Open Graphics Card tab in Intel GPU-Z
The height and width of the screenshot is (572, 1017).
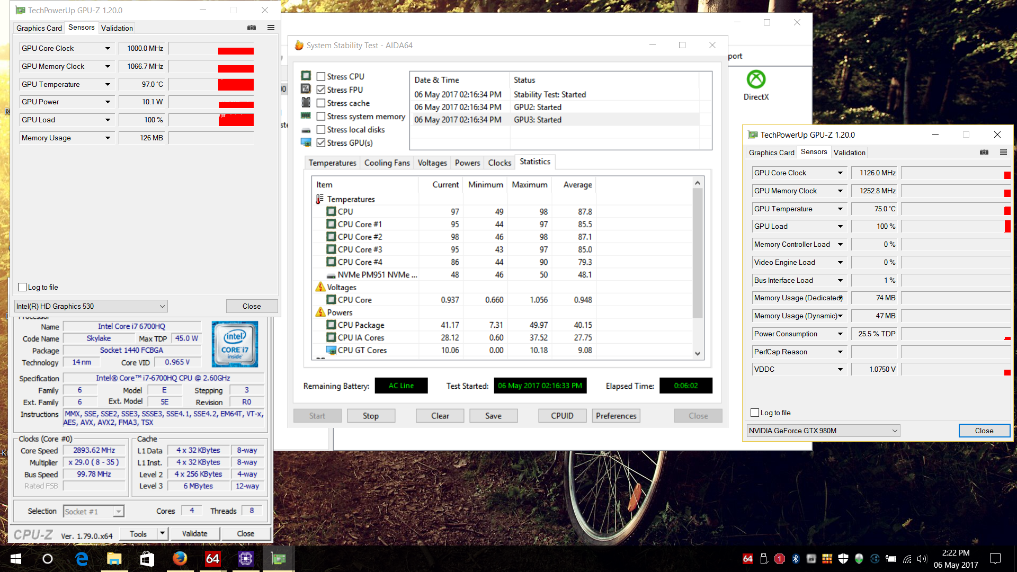(x=39, y=28)
